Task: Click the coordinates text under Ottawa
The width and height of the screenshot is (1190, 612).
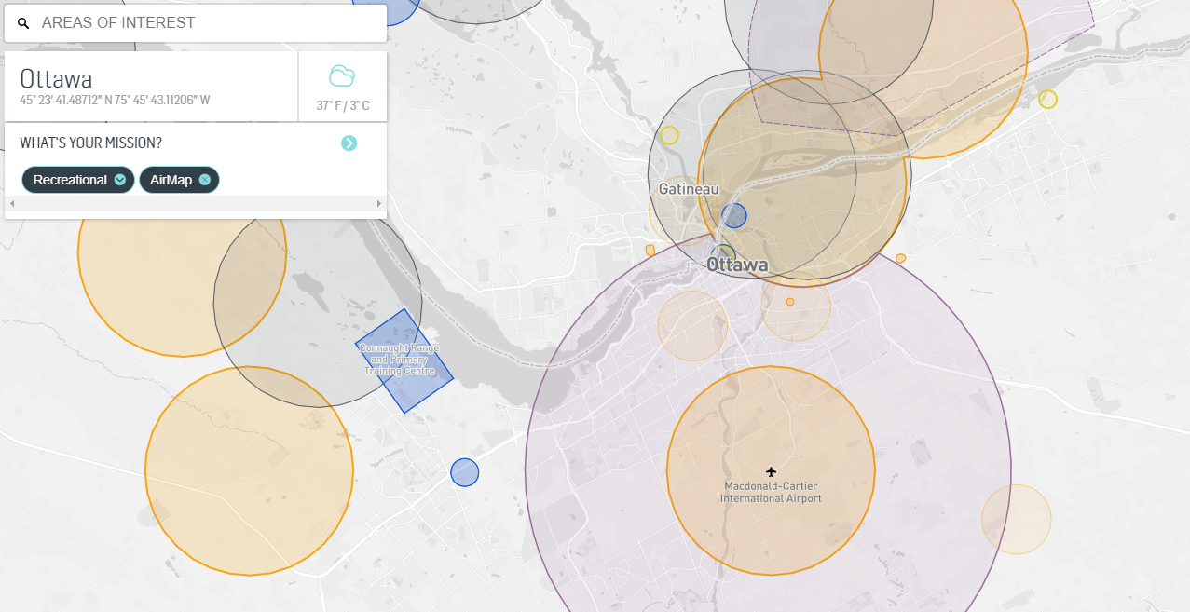Action: 115,100
